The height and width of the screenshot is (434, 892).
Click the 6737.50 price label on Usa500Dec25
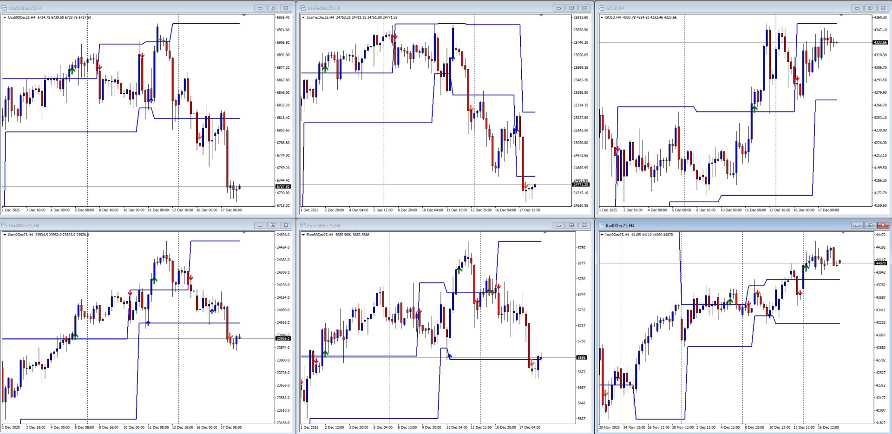[283, 186]
